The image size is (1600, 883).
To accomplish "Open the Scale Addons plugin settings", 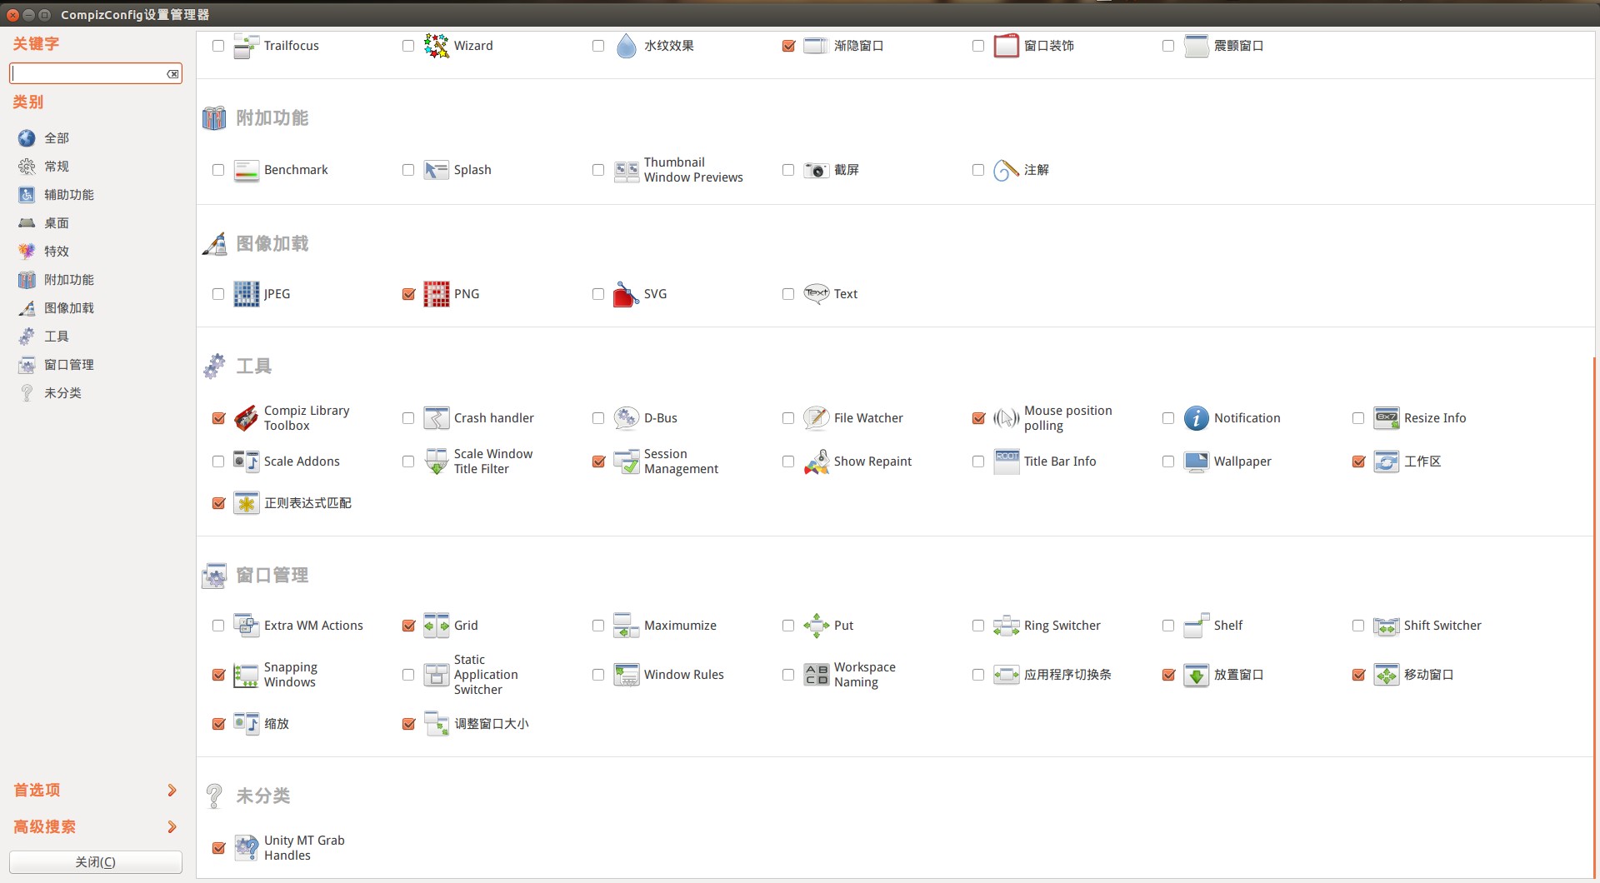I will pyautogui.click(x=287, y=461).
